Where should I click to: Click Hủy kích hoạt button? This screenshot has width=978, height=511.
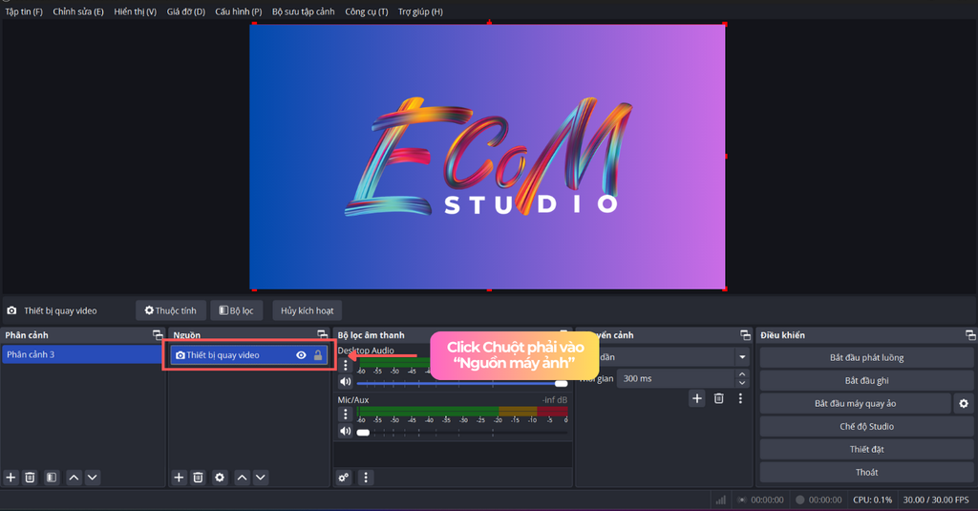307,310
